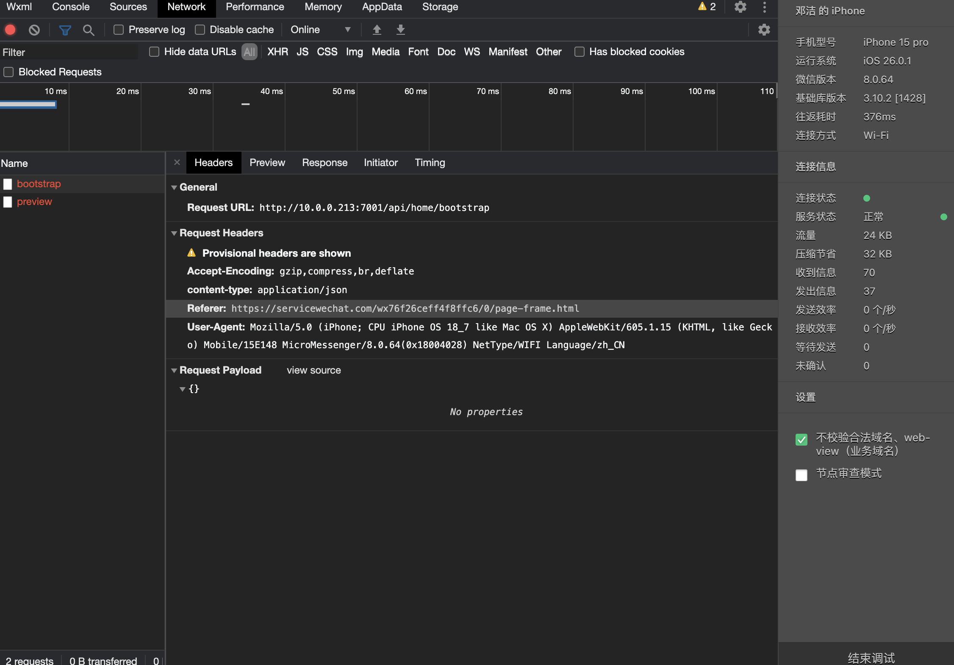Screen dimensions: 954x665
Task: Click the view source link
Action: 313,370
